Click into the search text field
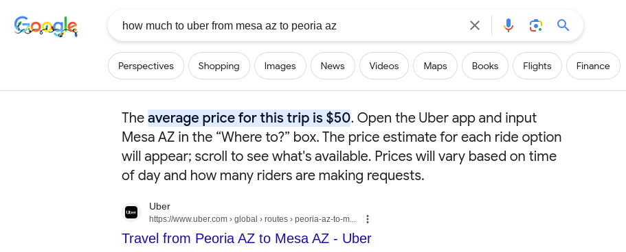626x252 pixels. pyautogui.click(x=291, y=26)
